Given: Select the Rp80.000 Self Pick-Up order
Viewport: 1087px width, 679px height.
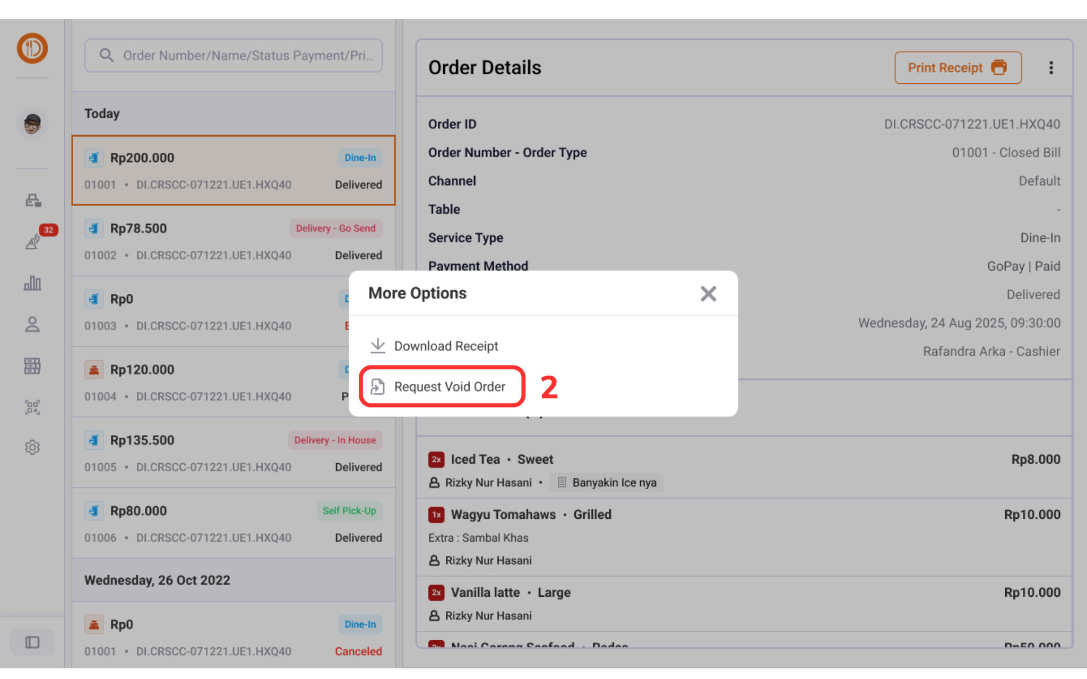Looking at the screenshot, I should pos(234,523).
